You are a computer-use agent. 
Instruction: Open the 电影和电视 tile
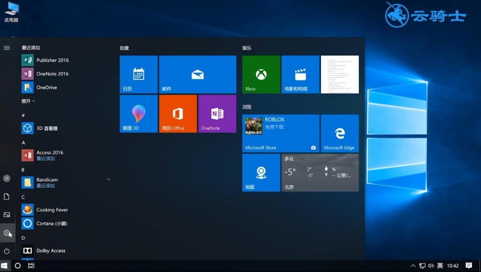point(300,75)
